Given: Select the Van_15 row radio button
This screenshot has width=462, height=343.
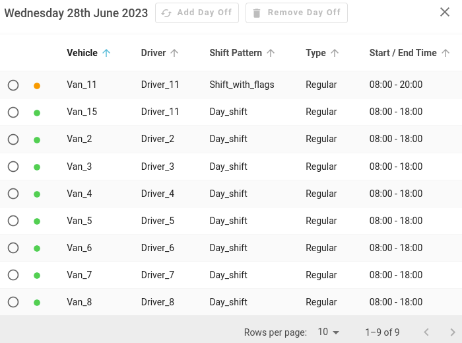Looking at the screenshot, I should tap(13, 112).
